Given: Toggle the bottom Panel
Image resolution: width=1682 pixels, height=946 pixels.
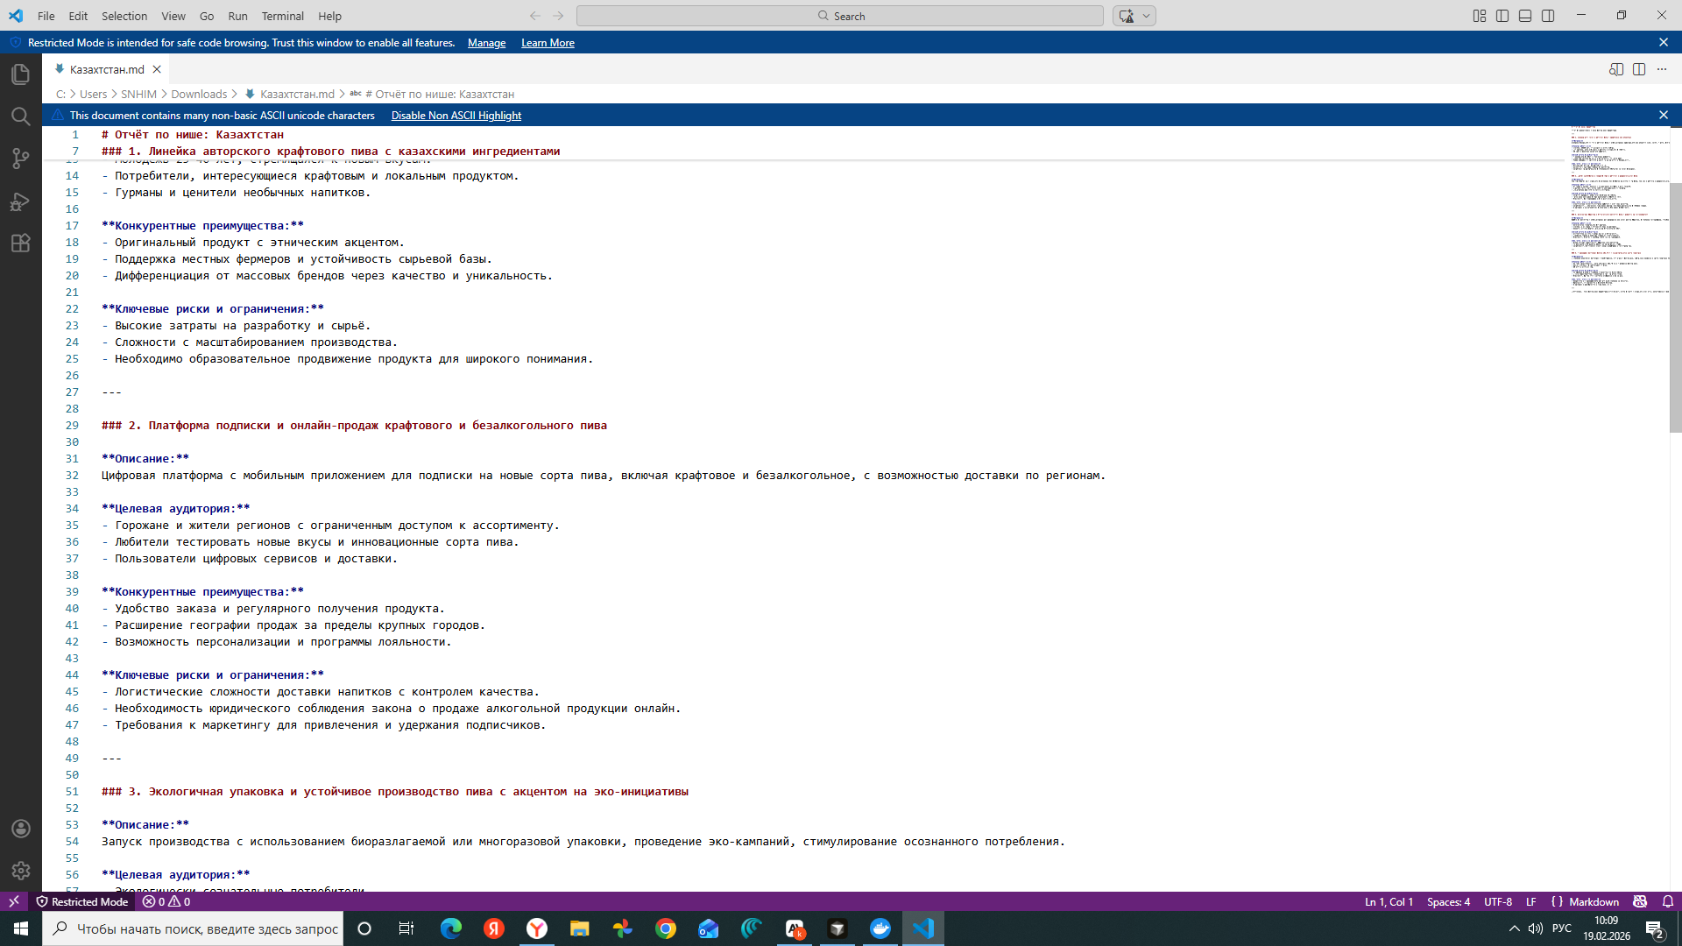Looking at the screenshot, I should [1525, 16].
